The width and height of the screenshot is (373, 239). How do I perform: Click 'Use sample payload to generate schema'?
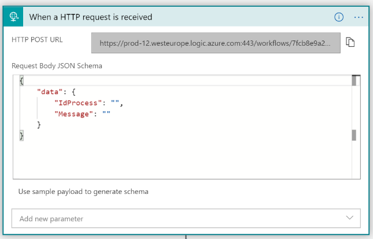tap(83, 191)
